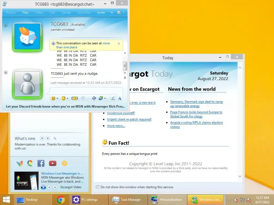
Task: Show hidden tray icons arrow
Action: [x=229, y=200]
